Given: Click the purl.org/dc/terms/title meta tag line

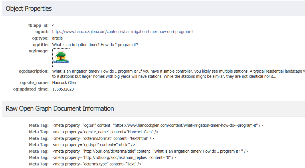Looking at the screenshot, I should click(150, 151).
